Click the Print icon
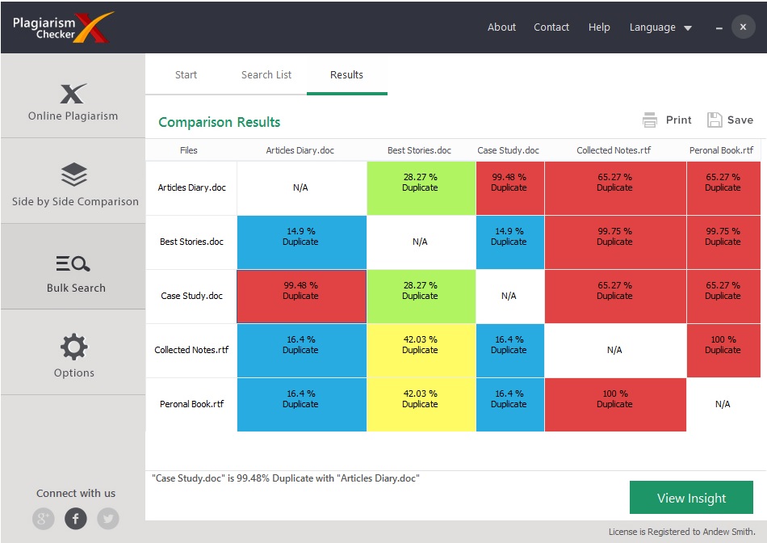Viewport: 767px width, 543px height. (x=650, y=120)
